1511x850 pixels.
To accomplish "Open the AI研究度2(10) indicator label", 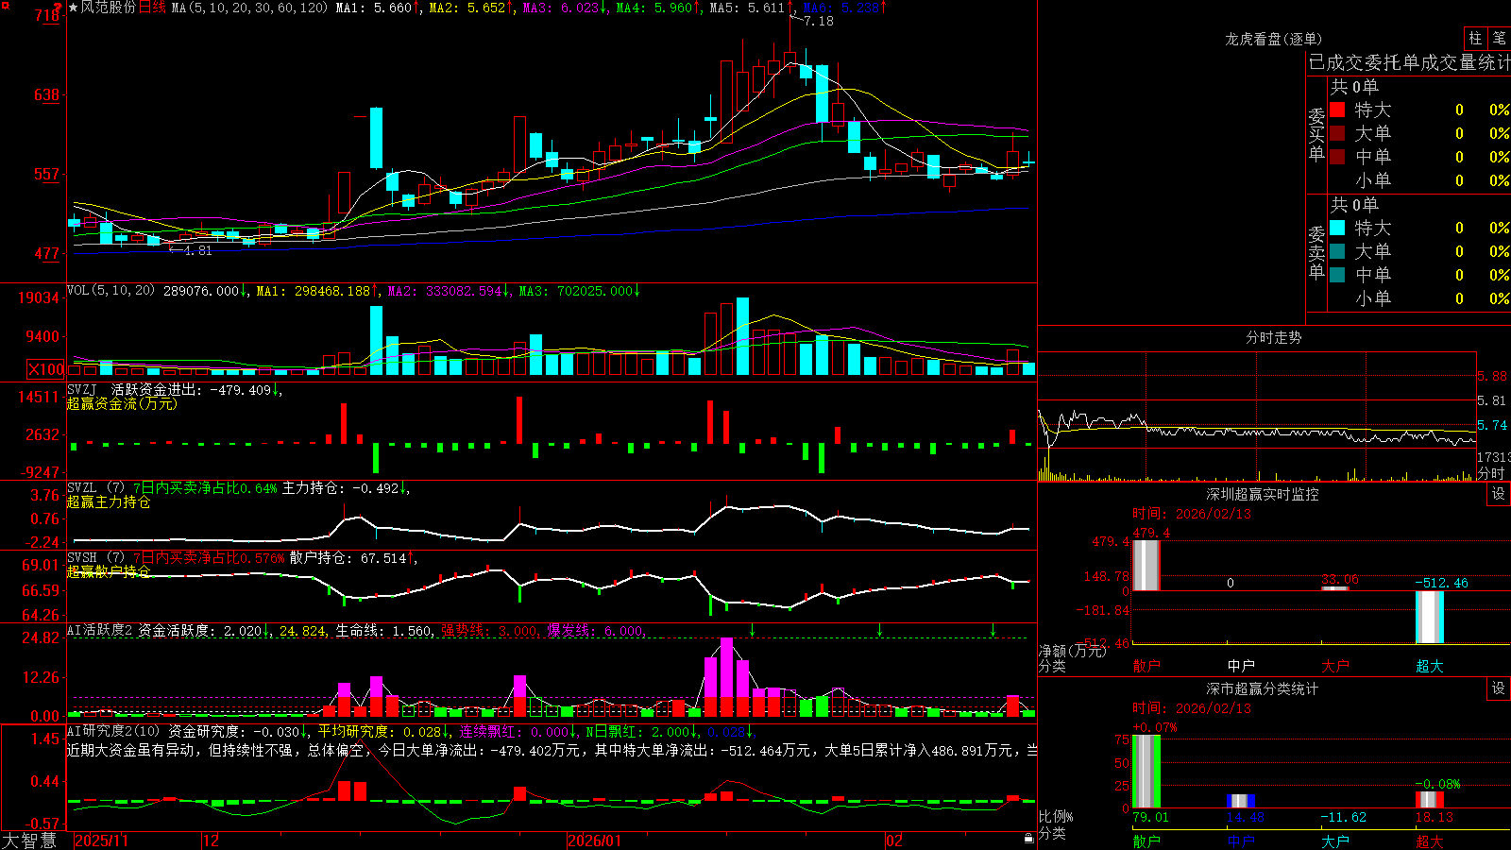I will 113,731.
